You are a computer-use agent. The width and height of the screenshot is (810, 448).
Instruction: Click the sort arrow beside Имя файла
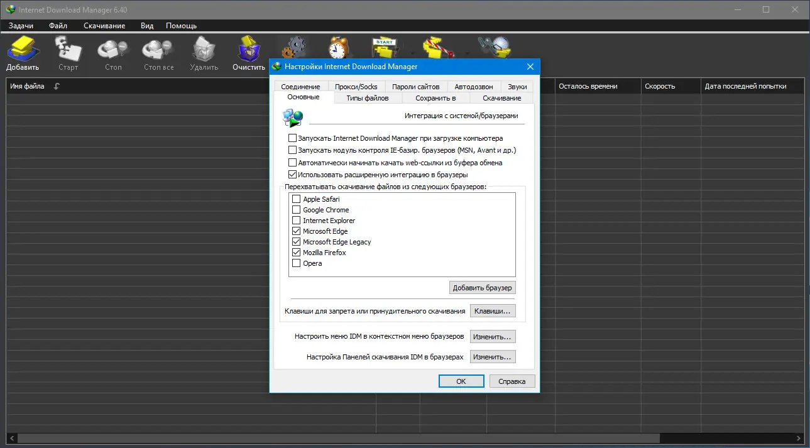click(57, 86)
